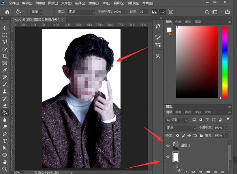Switch to the 通道 tab

tap(179, 112)
